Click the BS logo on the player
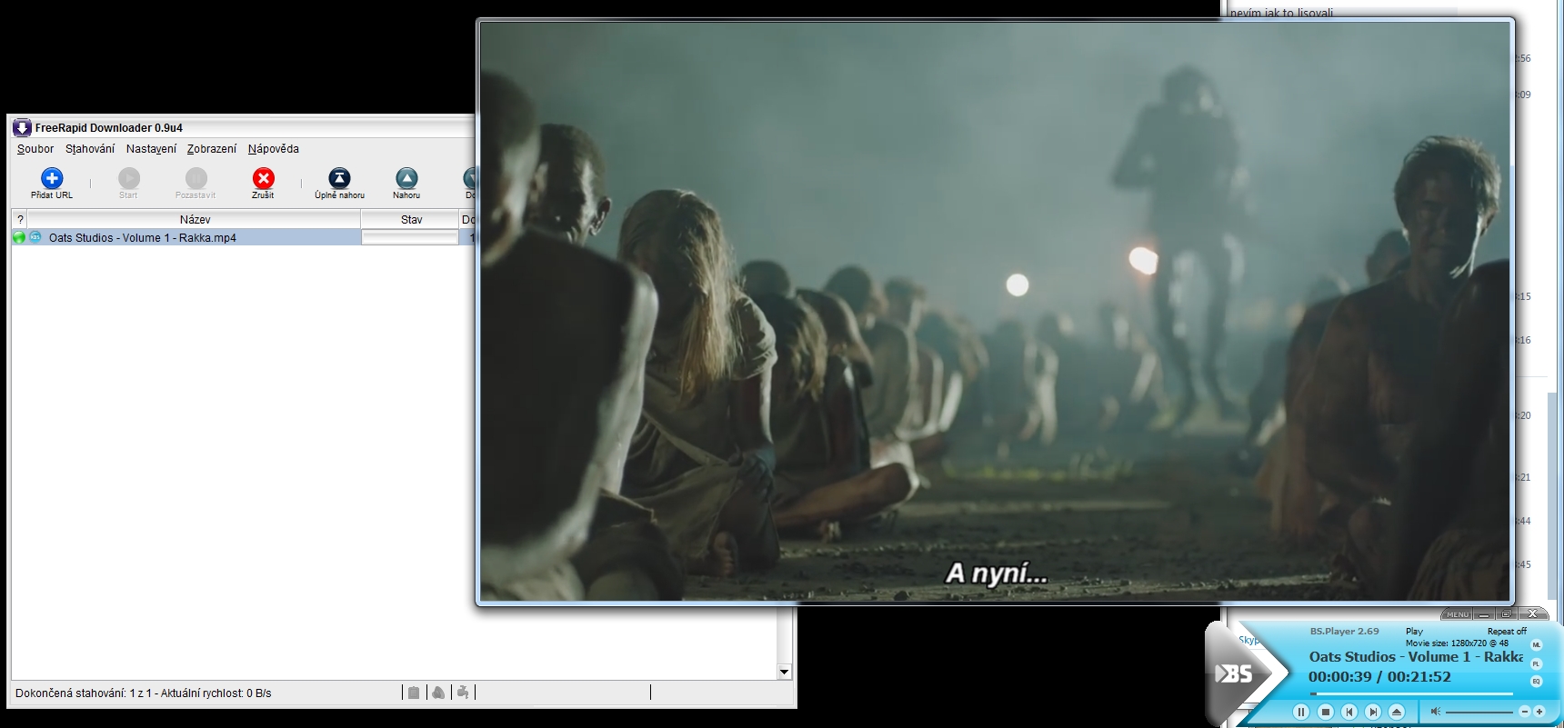 [1235, 673]
